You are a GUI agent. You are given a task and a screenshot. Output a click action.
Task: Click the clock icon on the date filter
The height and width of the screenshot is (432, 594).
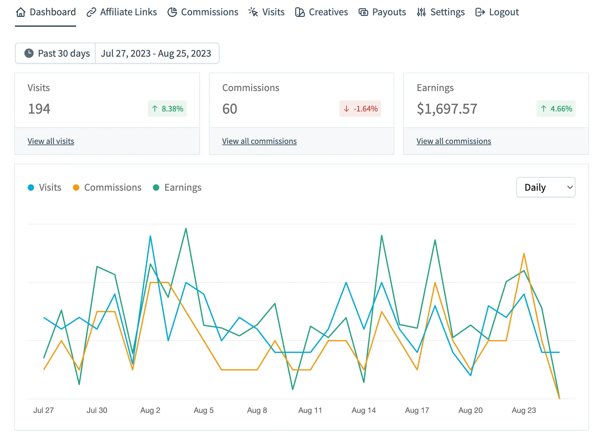pyautogui.click(x=29, y=53)
